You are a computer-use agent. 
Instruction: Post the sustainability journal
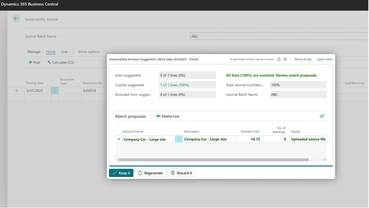[34, 62]
